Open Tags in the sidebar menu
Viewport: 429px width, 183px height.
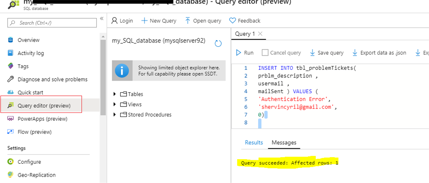click(x=23, y=66)
